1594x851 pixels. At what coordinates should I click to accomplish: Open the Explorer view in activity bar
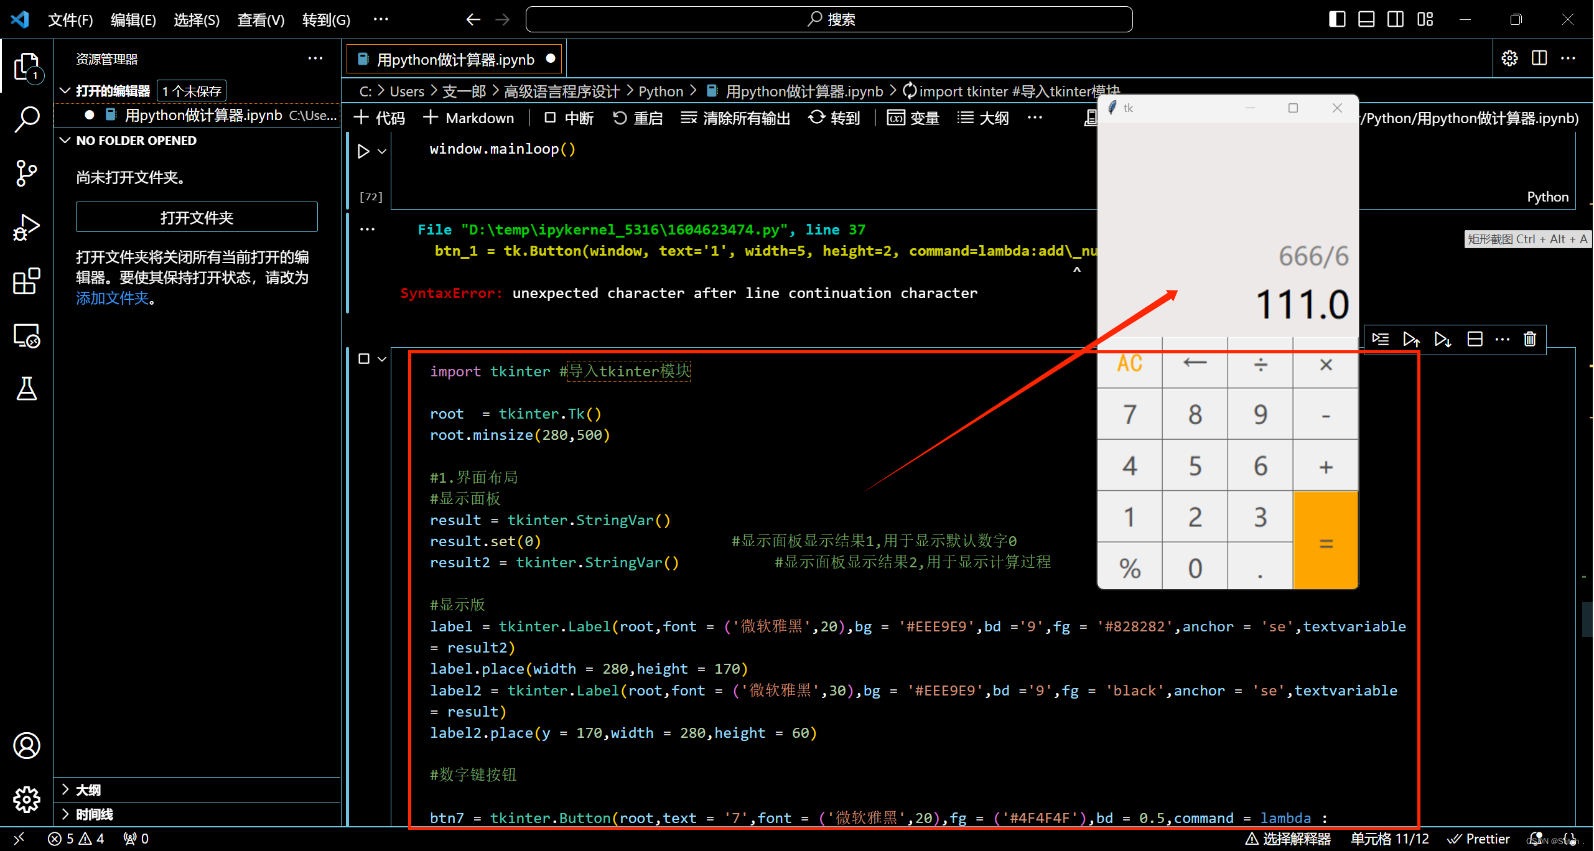(x=26, y=66)
